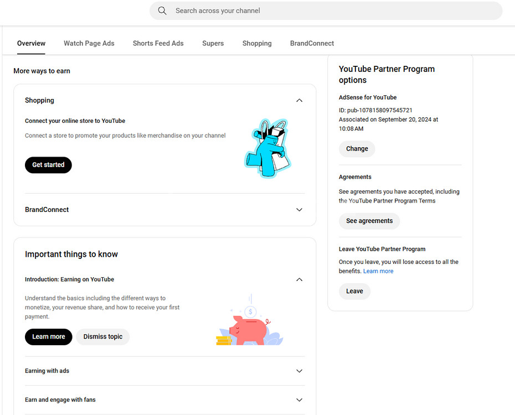The width and height of the screenshot is (515, 415).
Task: Open the Shopping tab
Action: pos(257,43)
